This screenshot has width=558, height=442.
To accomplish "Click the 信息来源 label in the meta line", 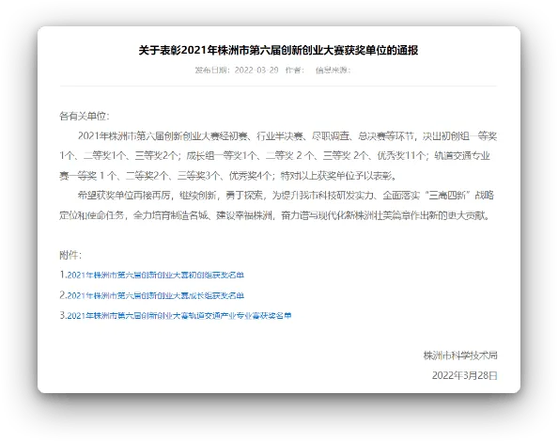I will coord(333,70).
